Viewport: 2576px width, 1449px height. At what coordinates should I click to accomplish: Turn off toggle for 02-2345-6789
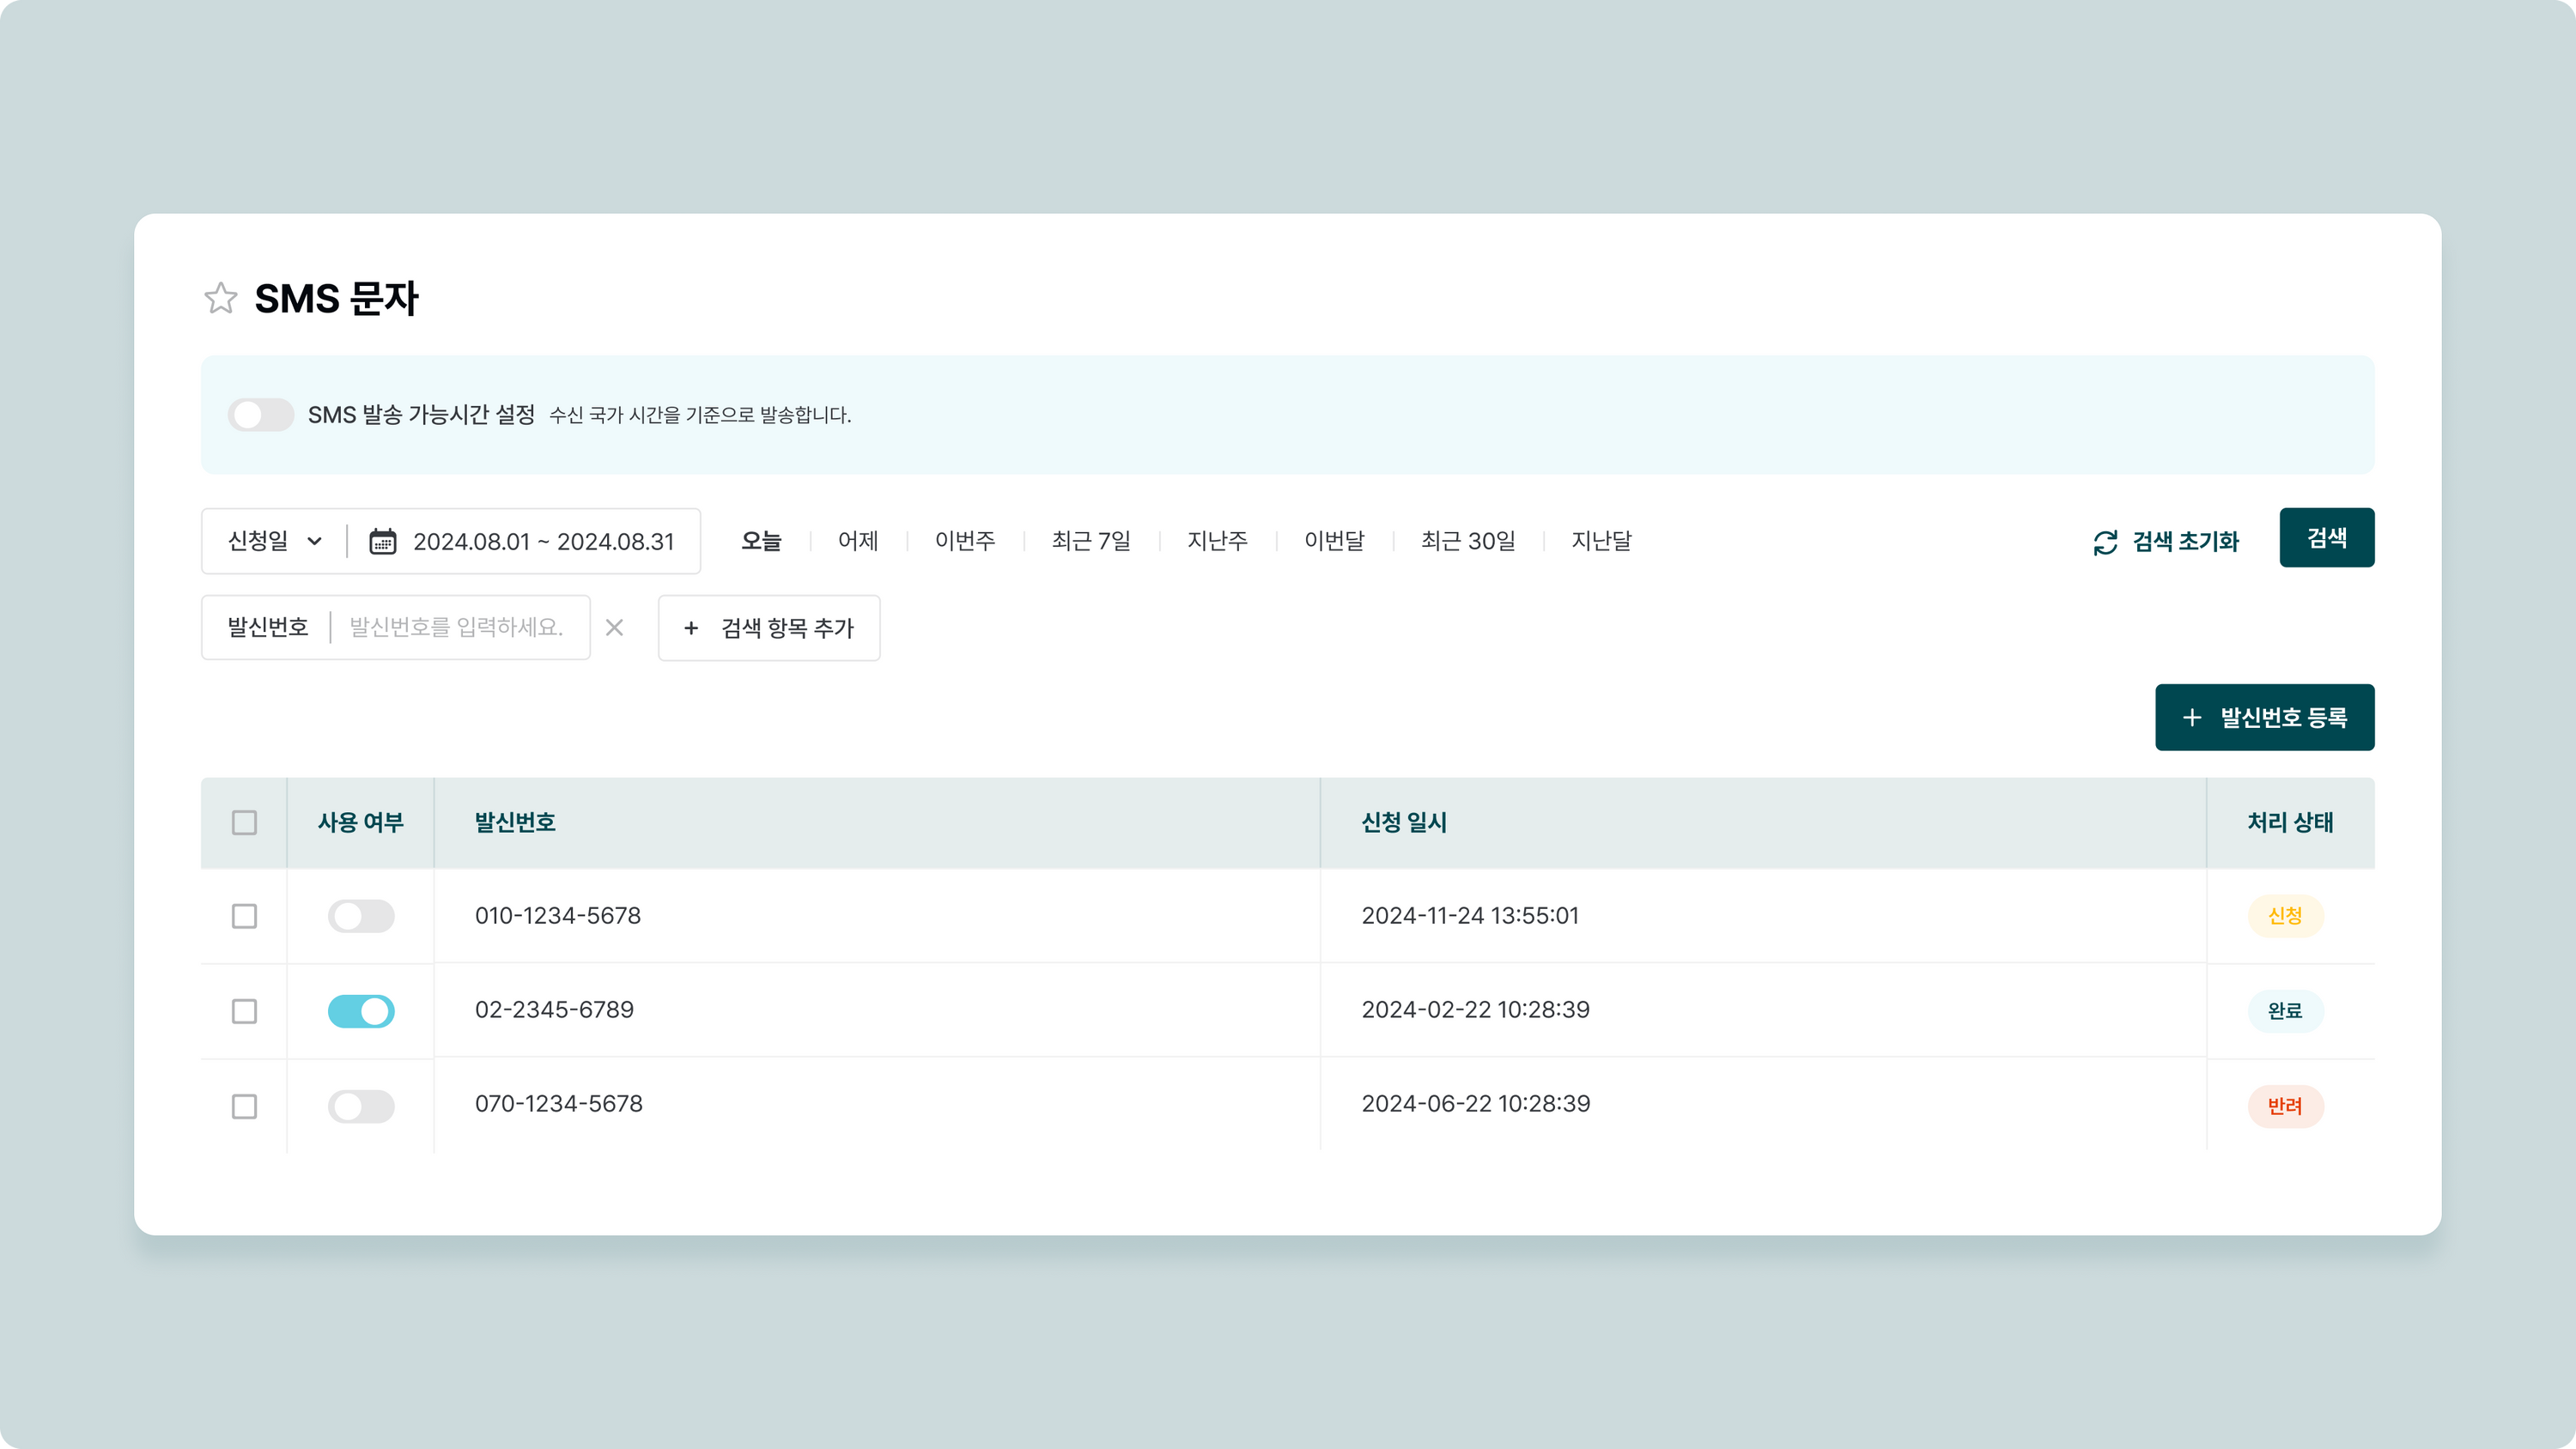[361, 1011]
